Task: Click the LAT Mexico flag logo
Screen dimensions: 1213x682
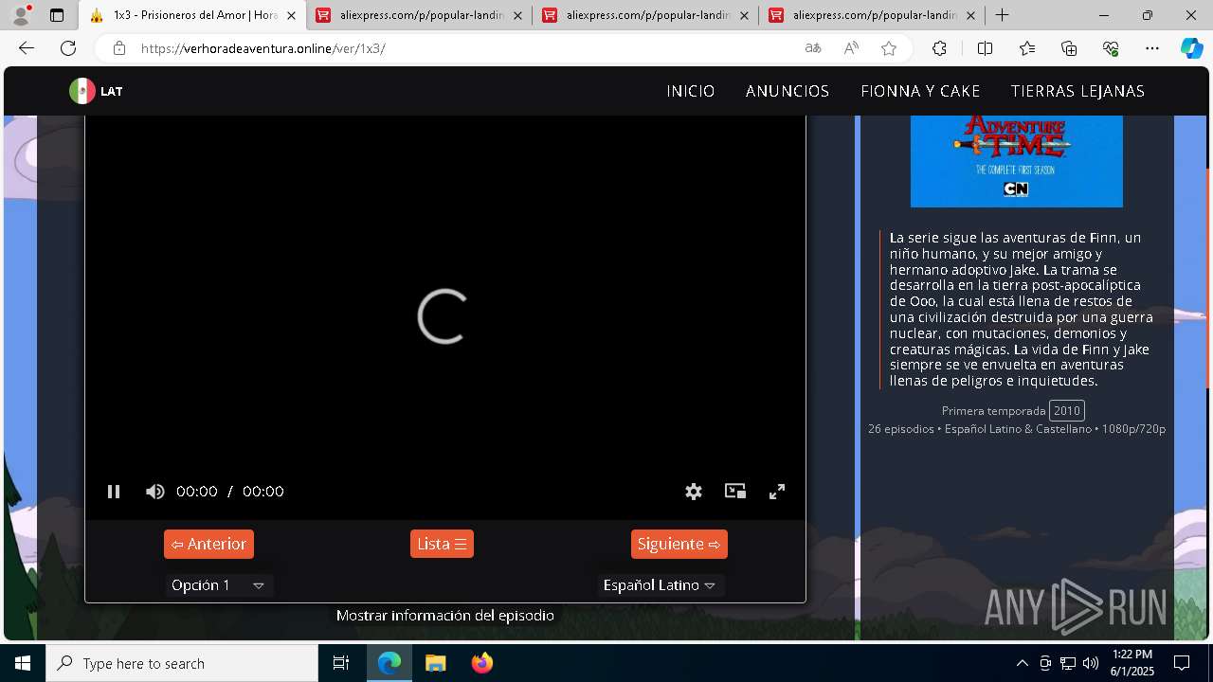Action: point(96,91)
